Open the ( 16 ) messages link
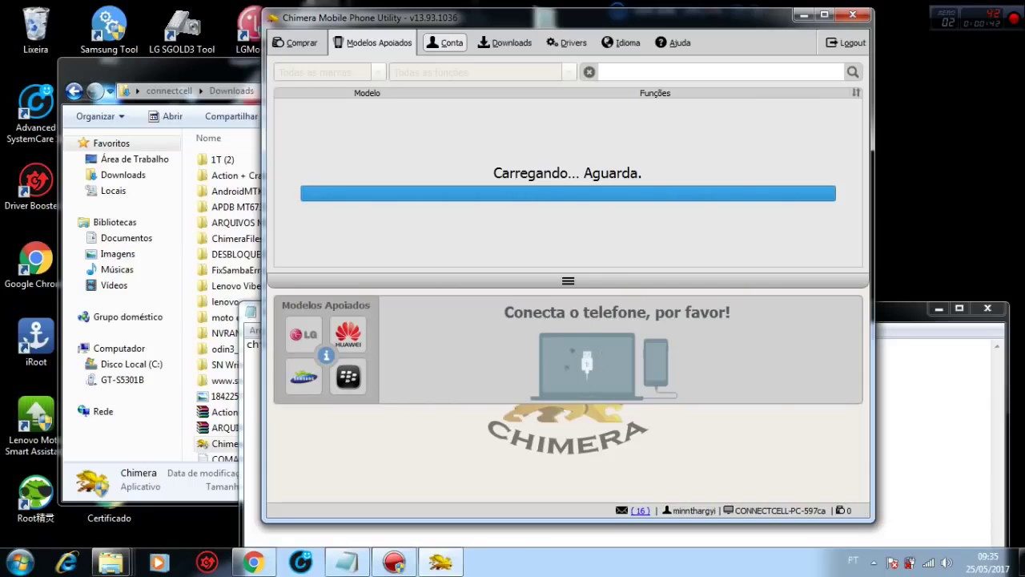The height and width of the screenshot is (577, 1025). coord(640,510)
